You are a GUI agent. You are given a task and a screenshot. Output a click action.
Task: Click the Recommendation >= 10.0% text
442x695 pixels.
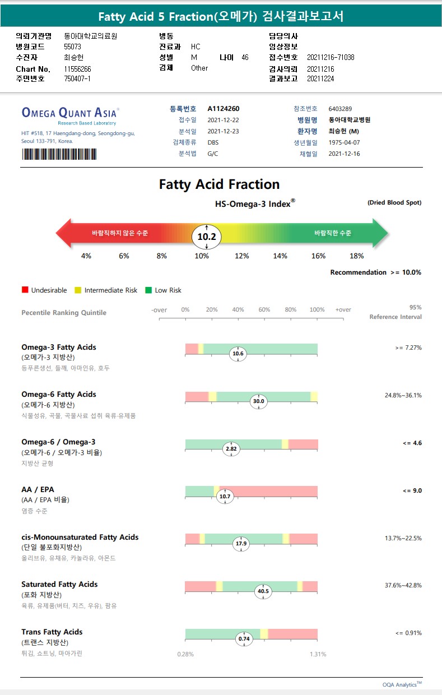(x=375, y=272)
